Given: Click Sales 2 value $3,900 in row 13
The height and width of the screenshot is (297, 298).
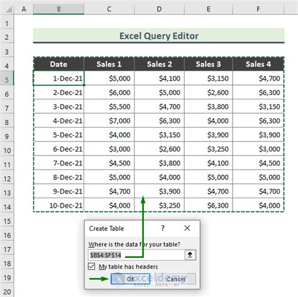Looking at the screenshot, I should click(159, 191).
